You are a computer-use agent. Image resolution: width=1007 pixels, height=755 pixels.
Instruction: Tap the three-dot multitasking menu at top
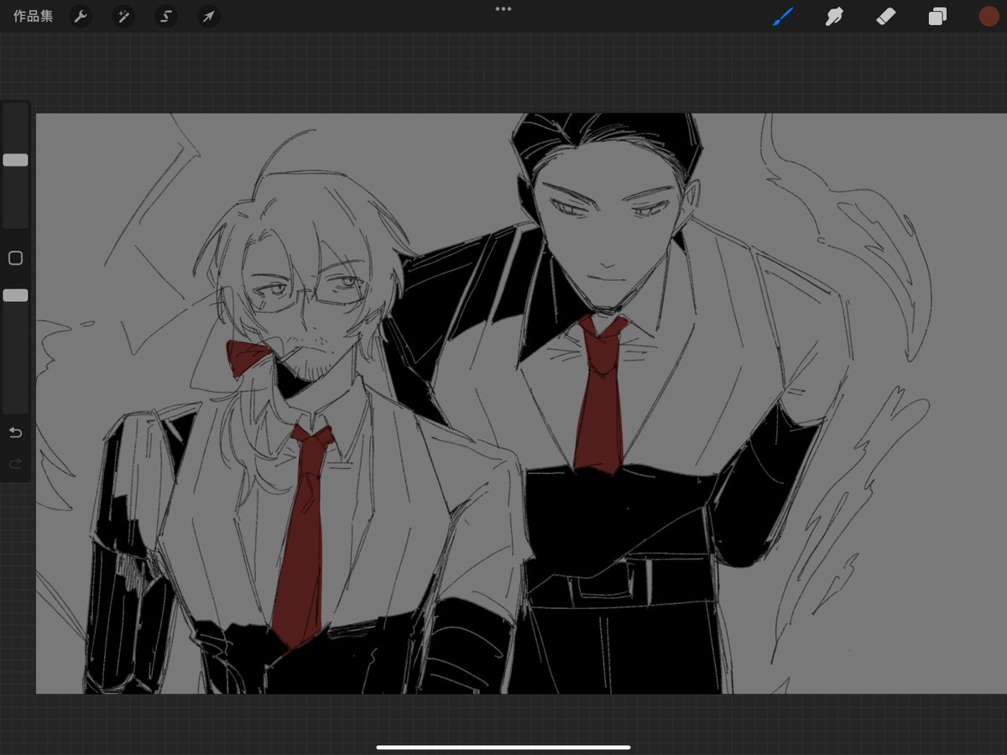(503, 8)
